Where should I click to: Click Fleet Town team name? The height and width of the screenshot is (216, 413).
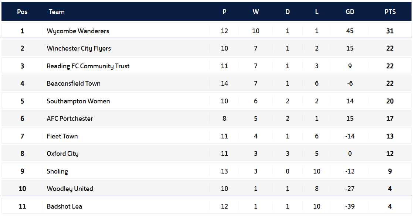click(62, 136)
